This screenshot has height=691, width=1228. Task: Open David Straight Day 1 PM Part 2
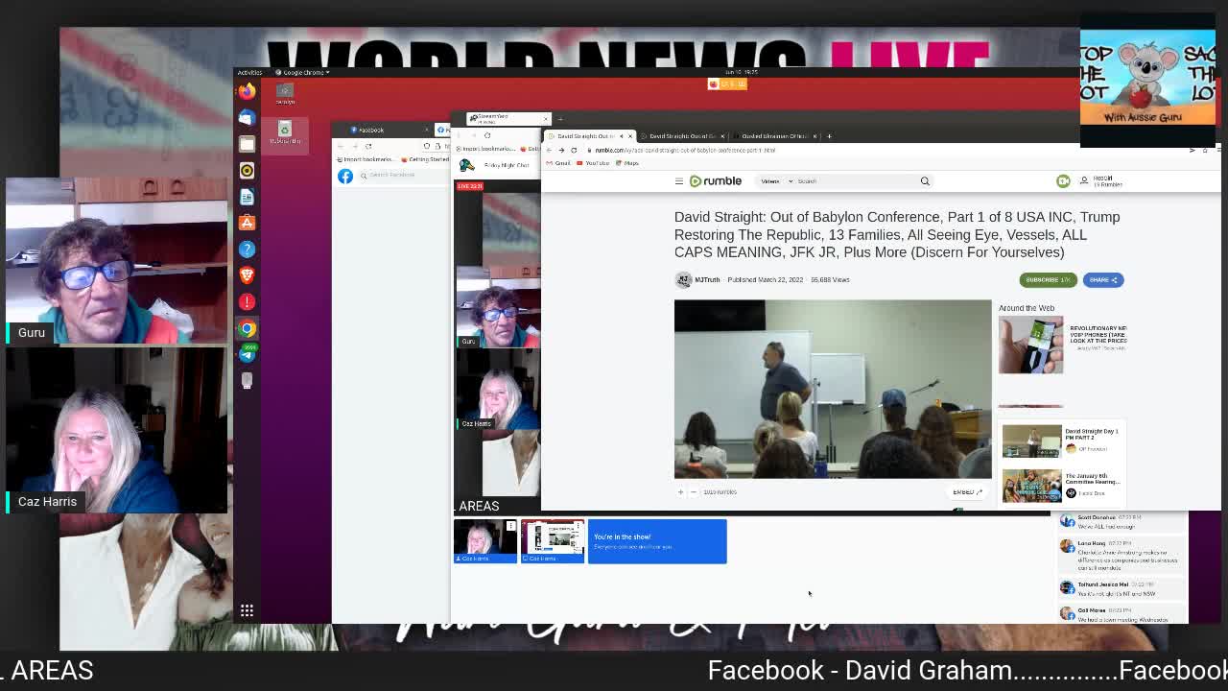(x=1062, y=441)
